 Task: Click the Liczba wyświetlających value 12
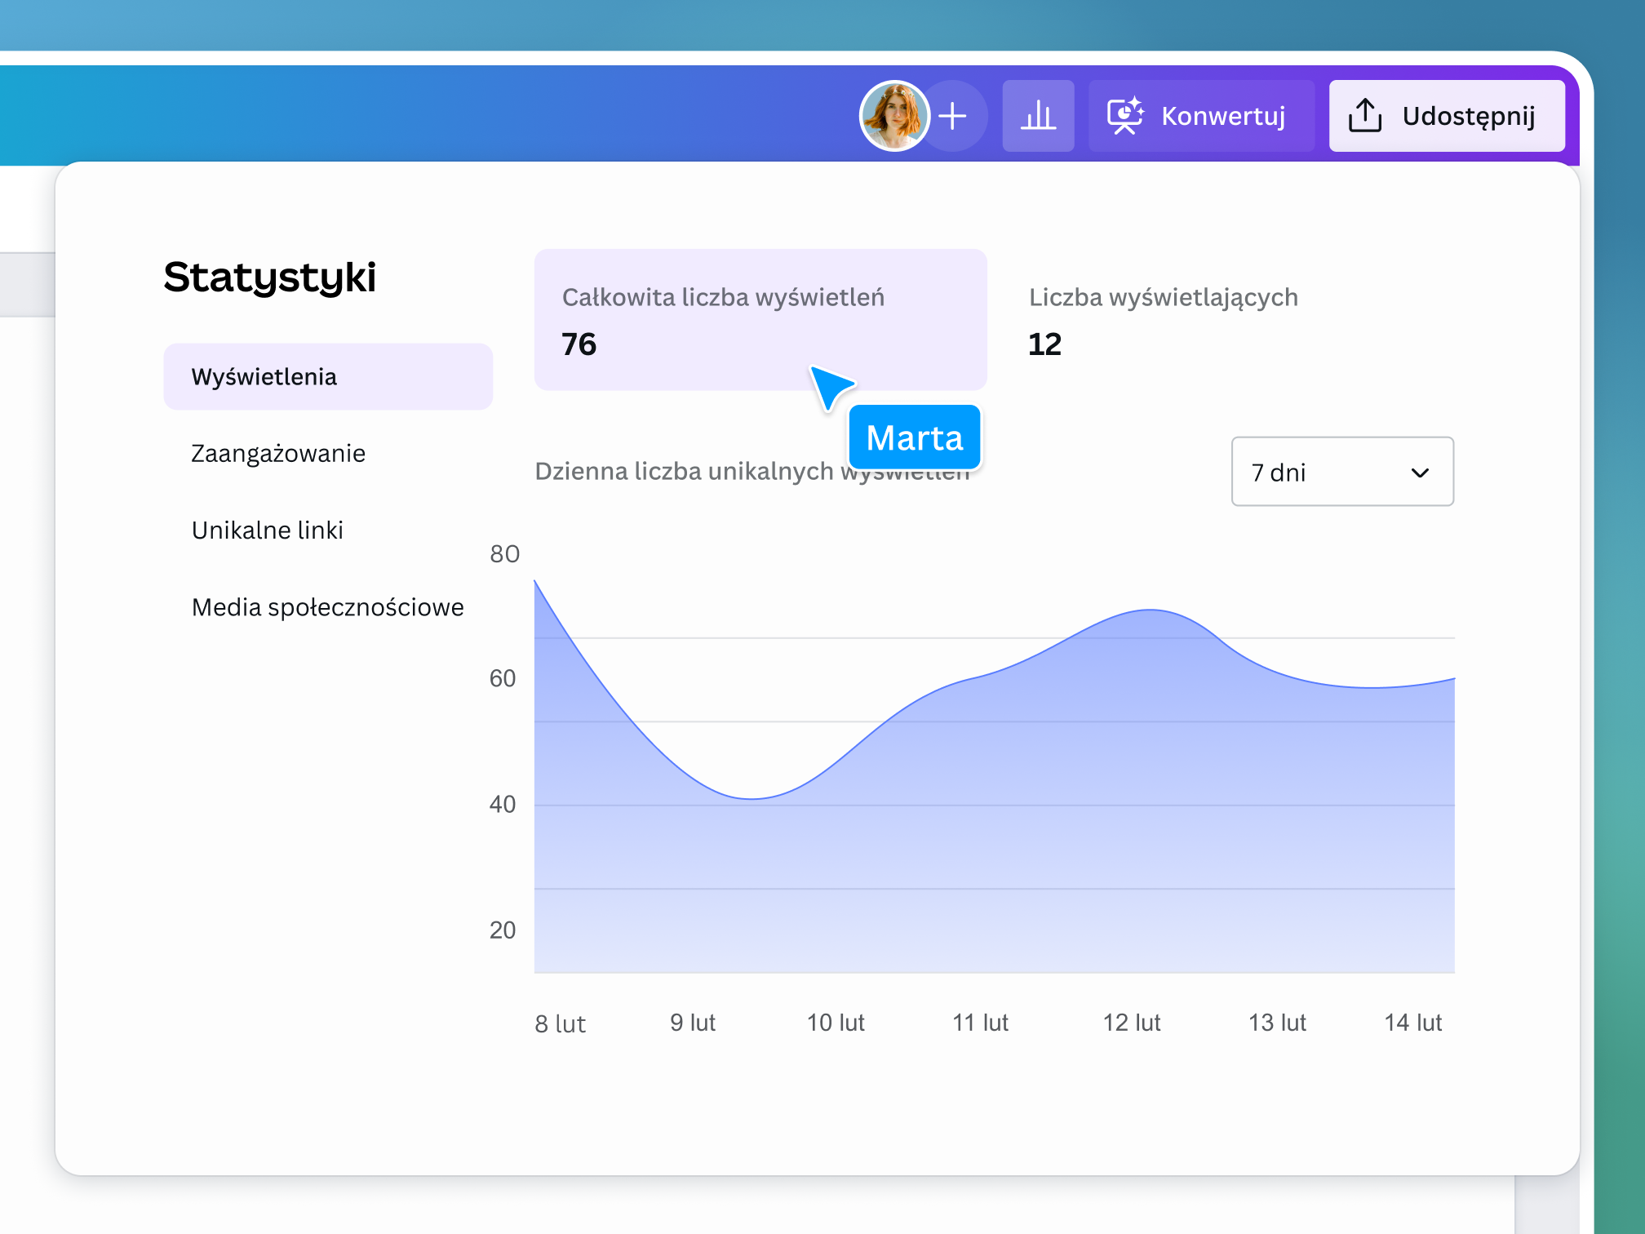click(1044, 344)
